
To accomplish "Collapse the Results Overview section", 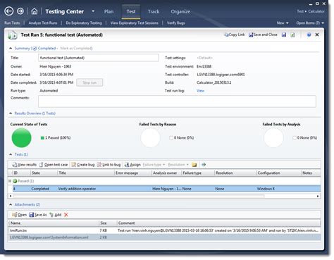I will [x=11, y=113].
